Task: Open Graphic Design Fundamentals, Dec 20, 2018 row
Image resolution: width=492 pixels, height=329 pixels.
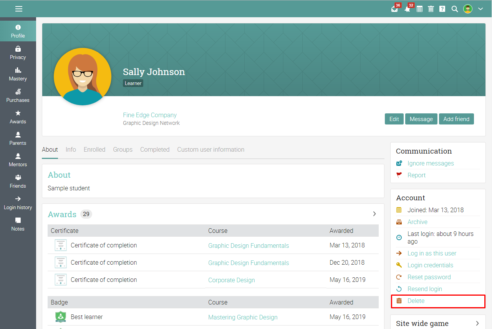Action: tap(248, 263)
